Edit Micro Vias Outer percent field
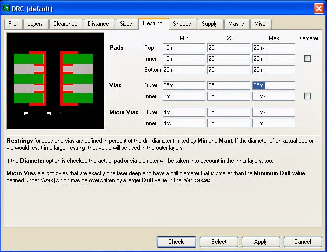 [229, 112]
